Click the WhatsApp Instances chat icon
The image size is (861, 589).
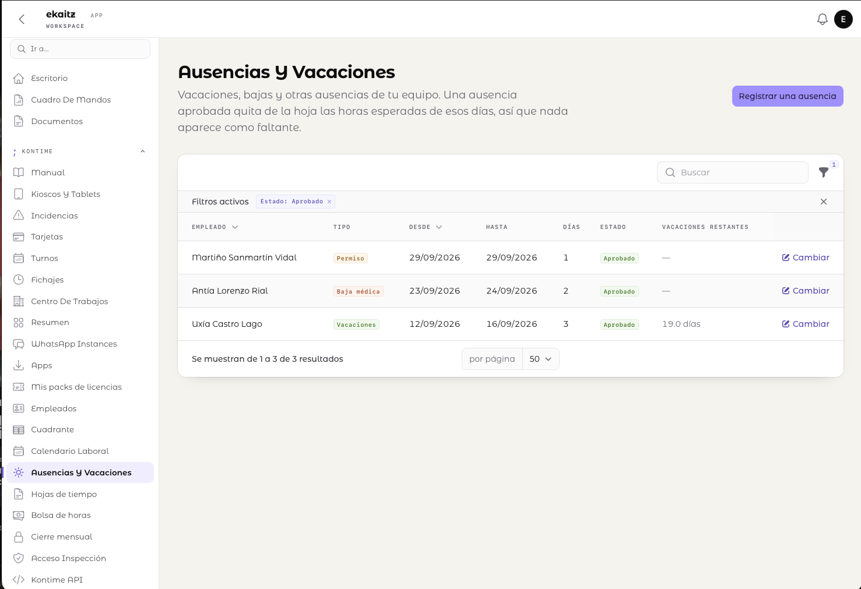(19, 344)
